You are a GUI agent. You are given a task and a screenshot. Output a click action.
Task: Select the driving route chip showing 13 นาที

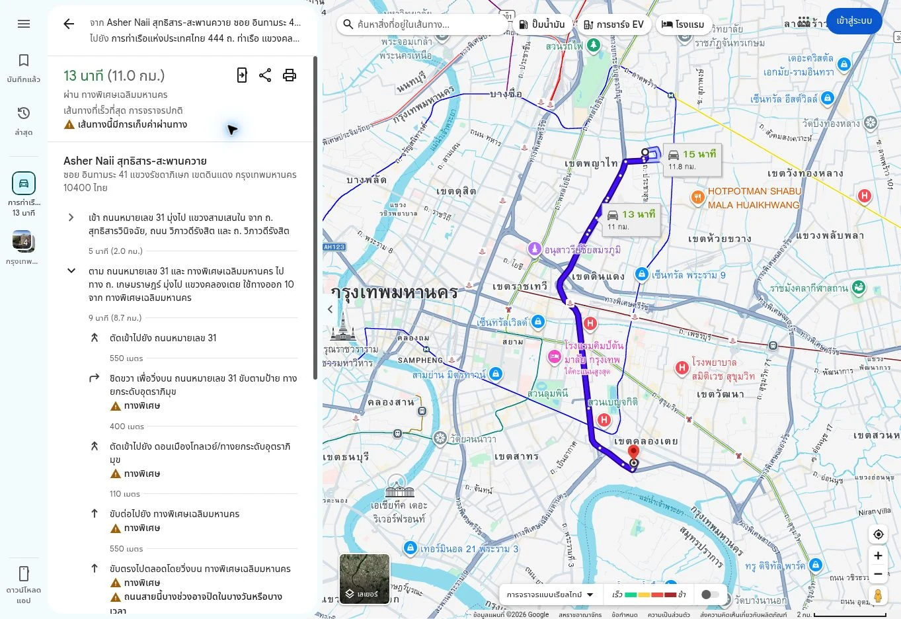[24, 194]
